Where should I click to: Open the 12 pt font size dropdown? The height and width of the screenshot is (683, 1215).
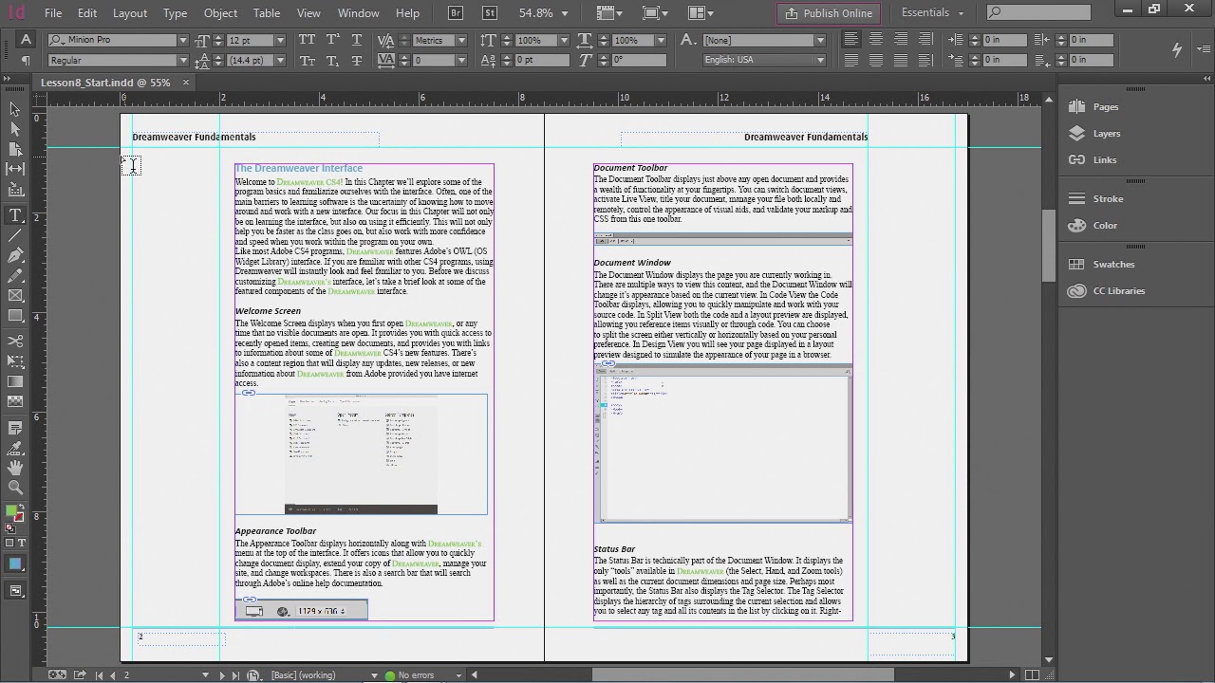click(x=280, y=41)
